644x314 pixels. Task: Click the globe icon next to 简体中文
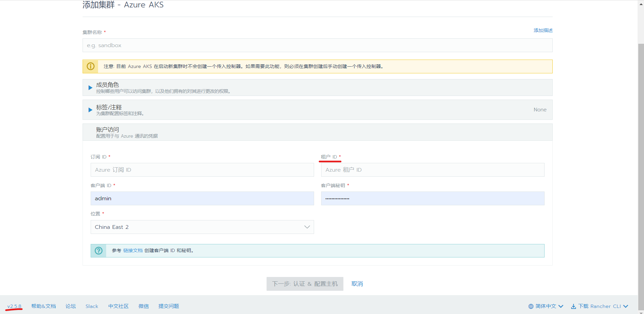[x=531, y=306]
